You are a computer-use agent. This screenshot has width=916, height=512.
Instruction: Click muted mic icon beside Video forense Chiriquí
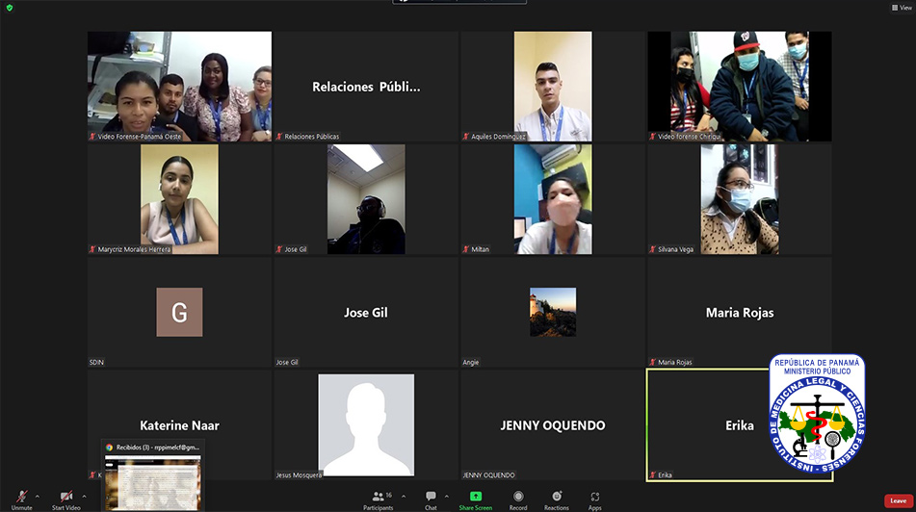(653, 136)
